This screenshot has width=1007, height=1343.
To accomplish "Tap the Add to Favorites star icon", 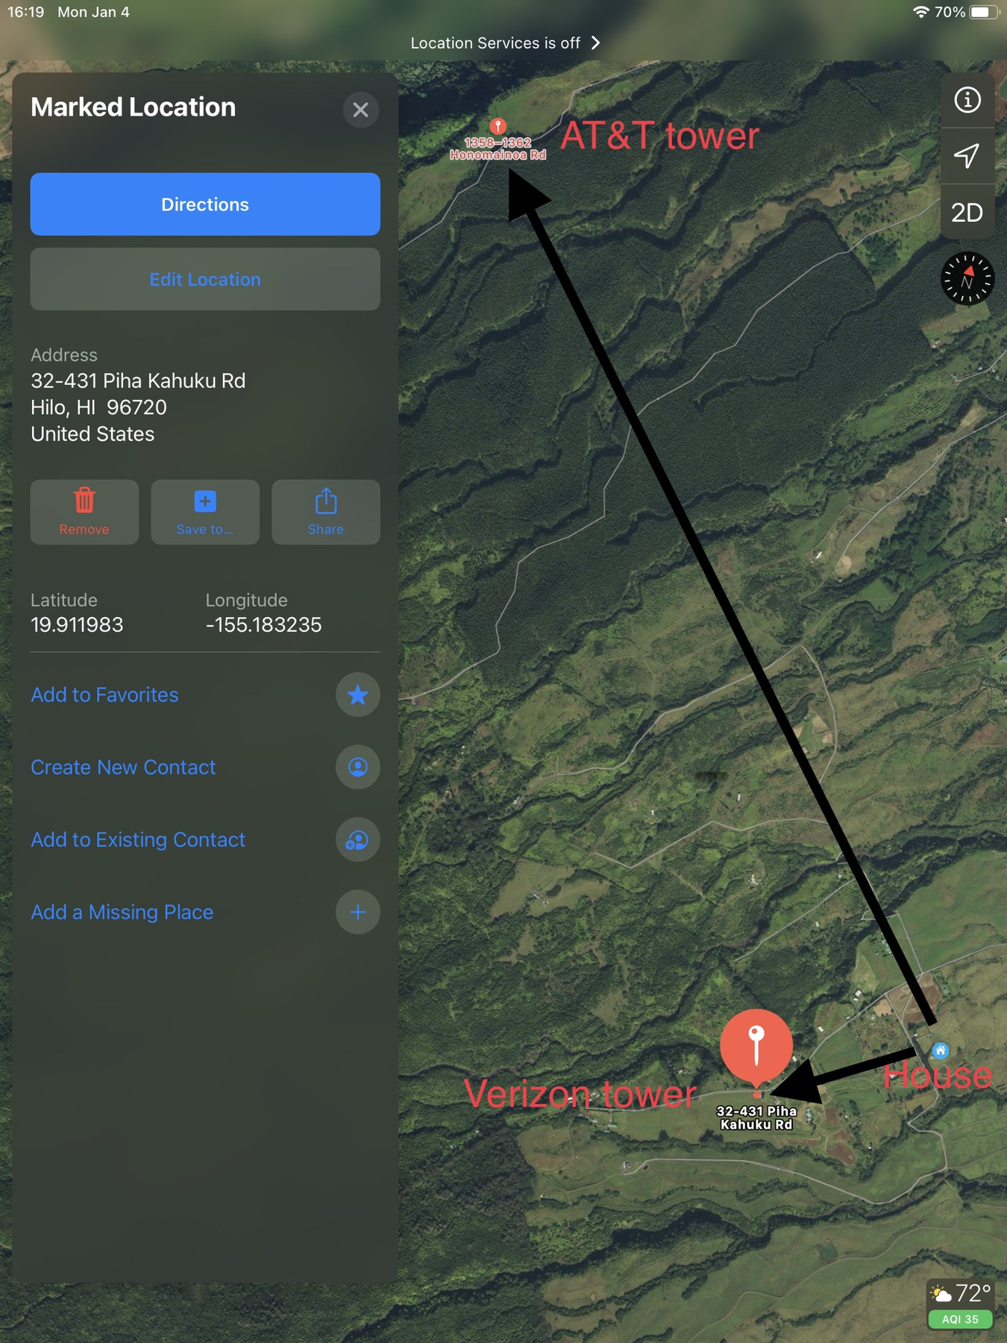I will point(358,695).
